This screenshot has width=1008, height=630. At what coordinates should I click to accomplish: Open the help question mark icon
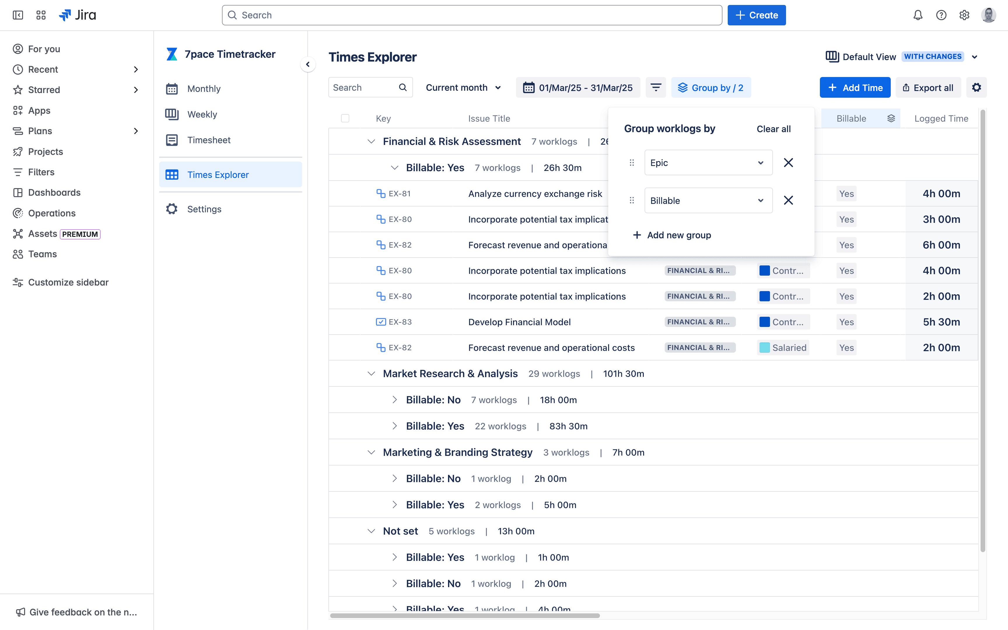click(942, 15)
